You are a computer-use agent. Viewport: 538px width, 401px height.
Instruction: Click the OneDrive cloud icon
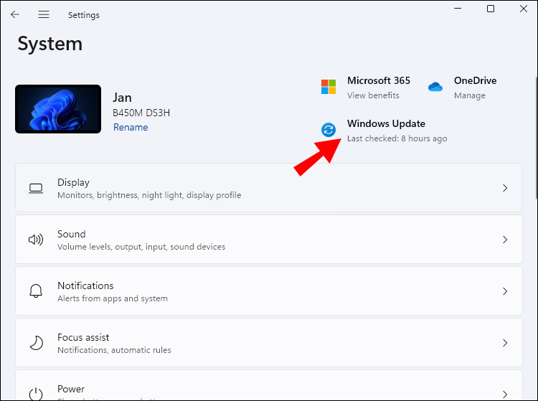point(435,87)
